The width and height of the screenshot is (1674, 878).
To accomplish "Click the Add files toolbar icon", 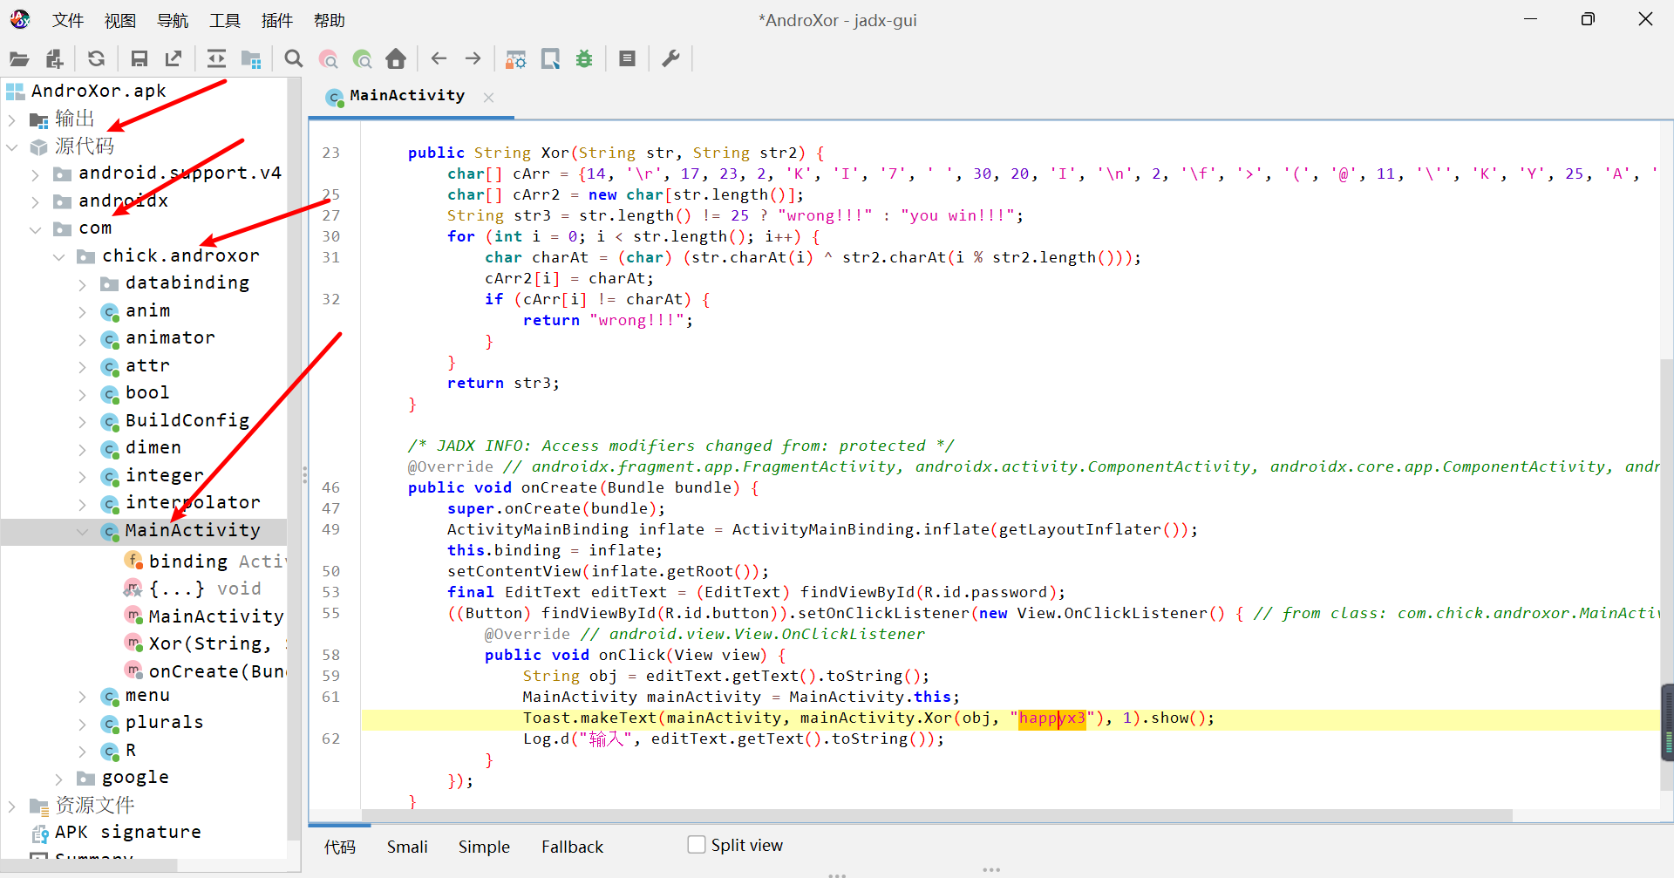I will [55, 59].
